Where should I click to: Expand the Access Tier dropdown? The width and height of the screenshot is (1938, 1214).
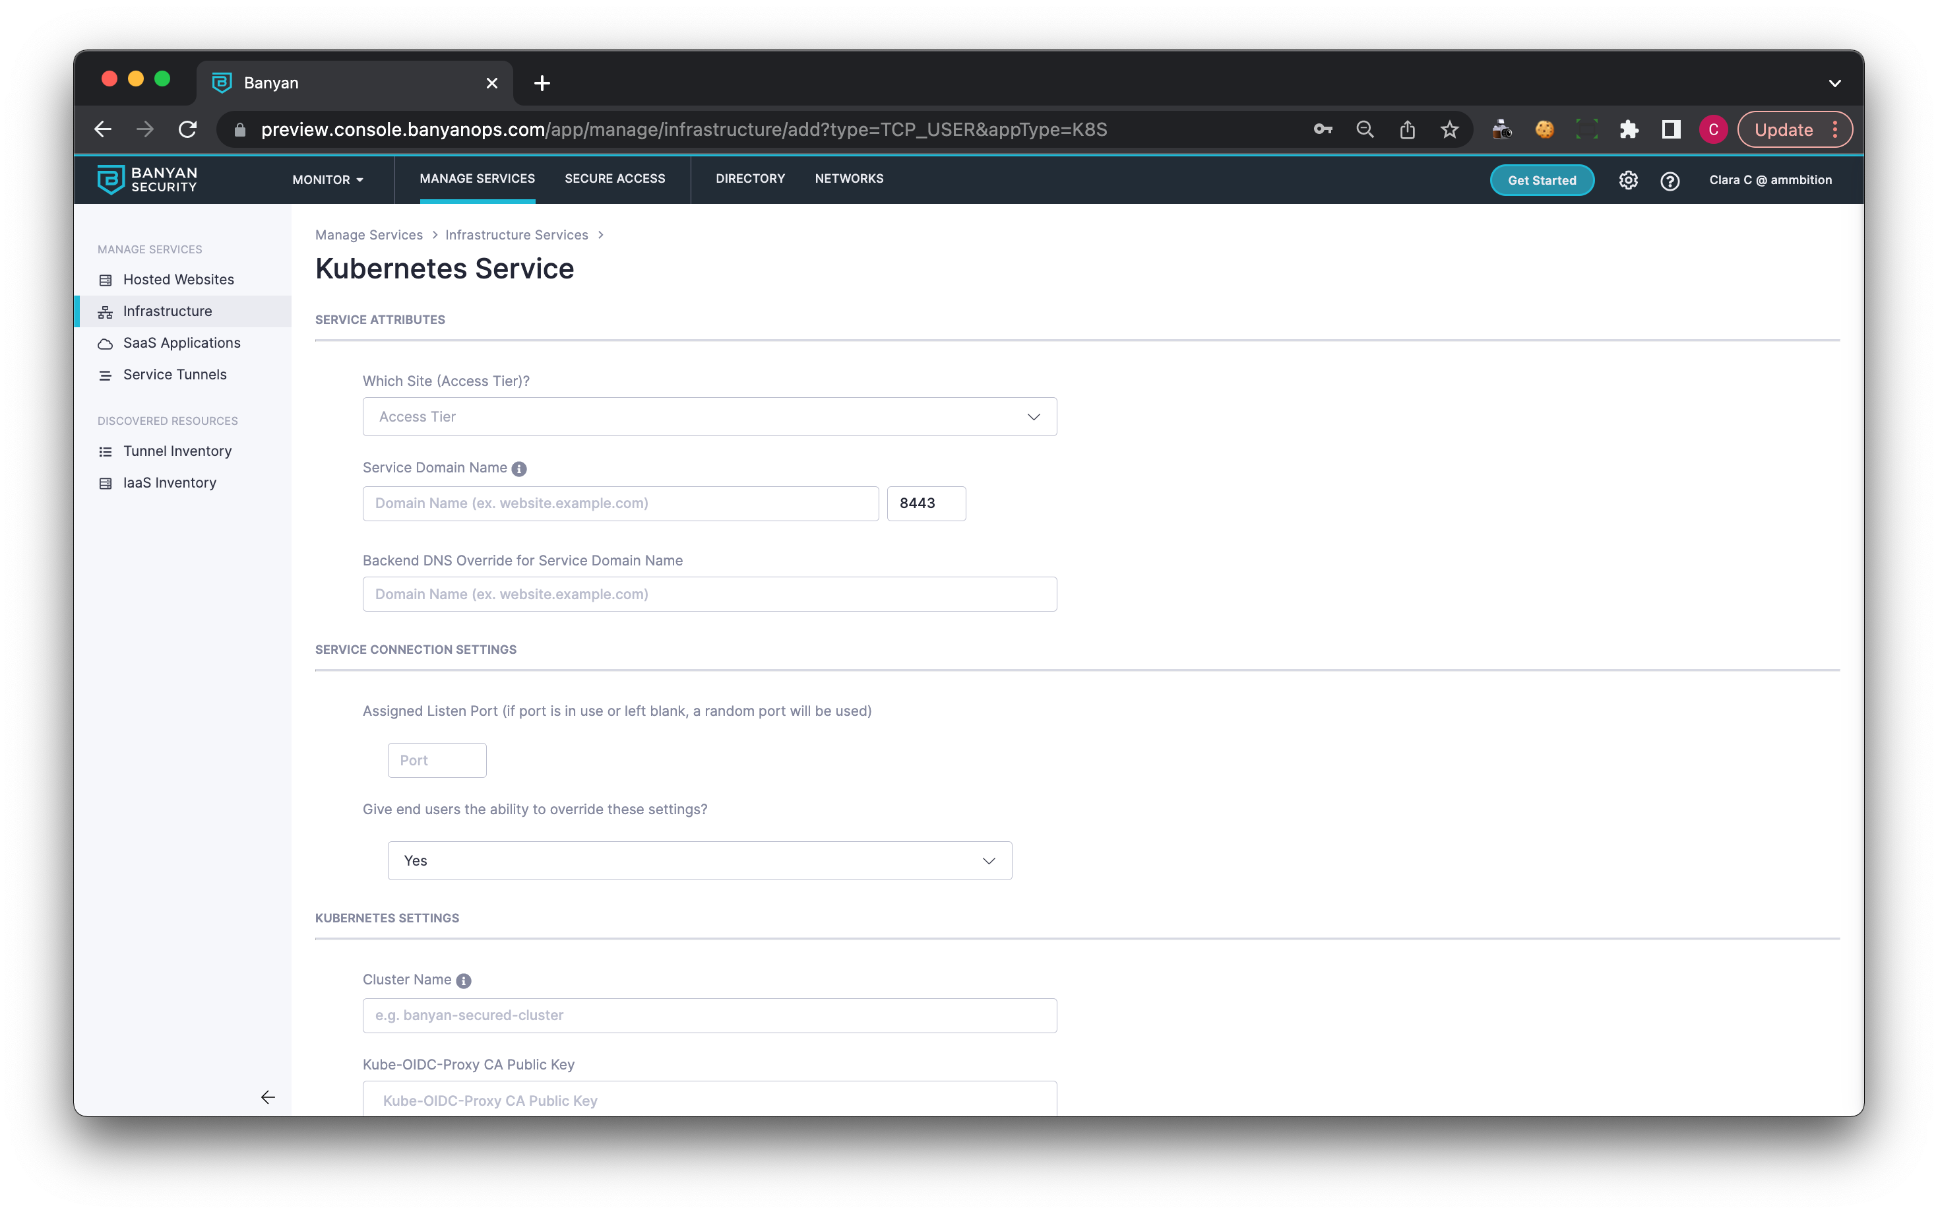pos(709,417)
